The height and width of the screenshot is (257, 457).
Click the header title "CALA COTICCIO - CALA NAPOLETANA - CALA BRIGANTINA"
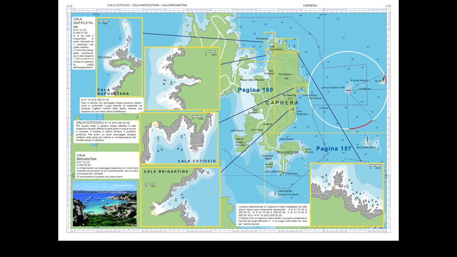click(147, 5)
